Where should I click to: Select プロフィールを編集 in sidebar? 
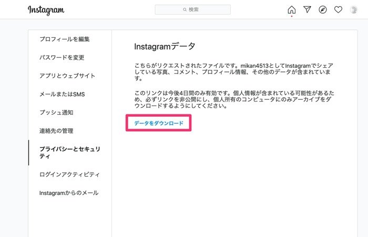(65, 39)
